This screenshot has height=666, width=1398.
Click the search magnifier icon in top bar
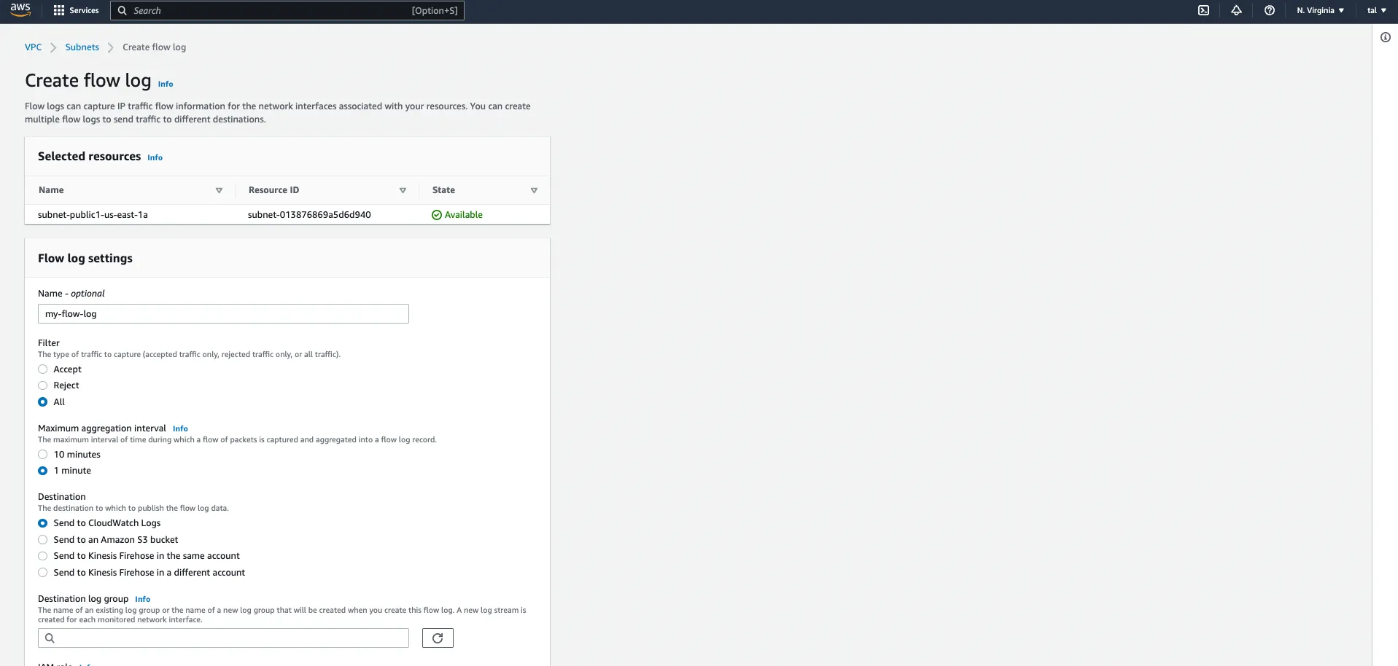coord(123,11)
